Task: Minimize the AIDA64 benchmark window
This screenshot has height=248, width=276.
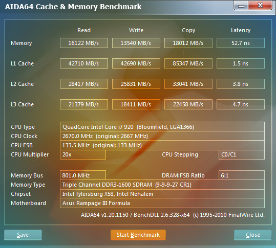Action: (x=241, y=6)
